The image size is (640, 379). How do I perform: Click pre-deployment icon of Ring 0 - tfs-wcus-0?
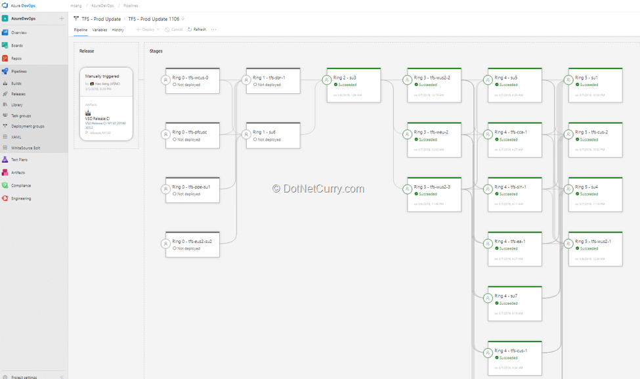point(165,80)
